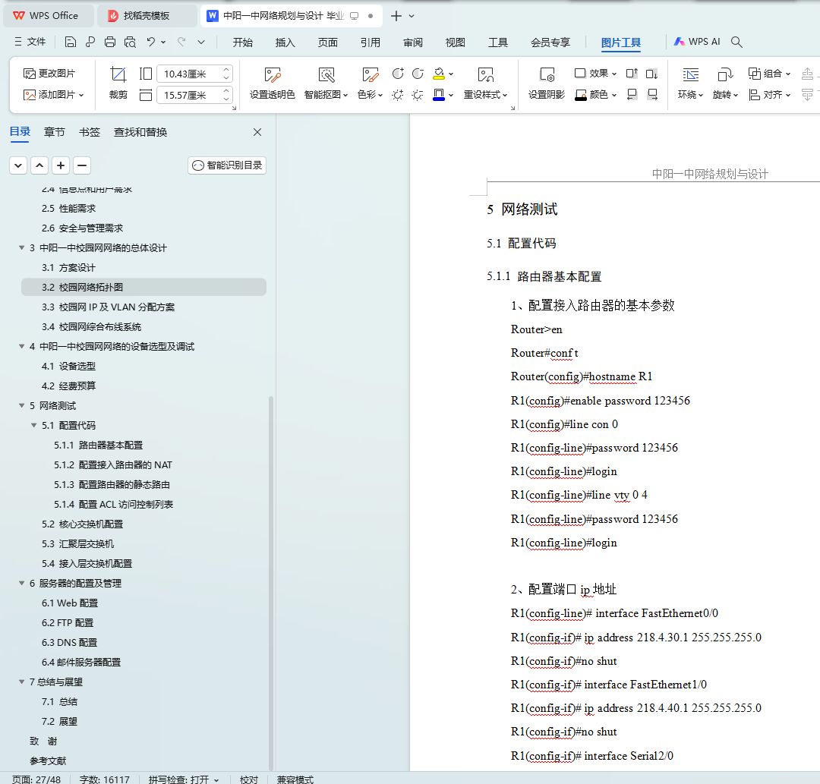This screenshot has height=784, width=820.
Task: Open Rotate (旋转) picture options
Action: tap(725, 83)
